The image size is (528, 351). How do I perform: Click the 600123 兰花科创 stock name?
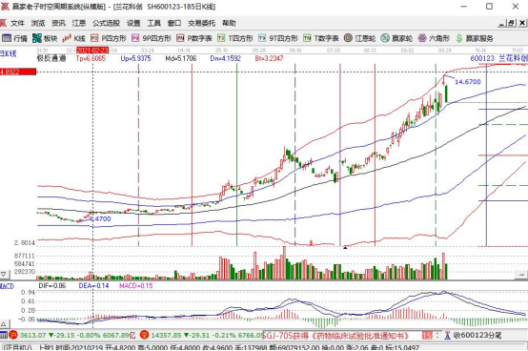click(498, 58)
